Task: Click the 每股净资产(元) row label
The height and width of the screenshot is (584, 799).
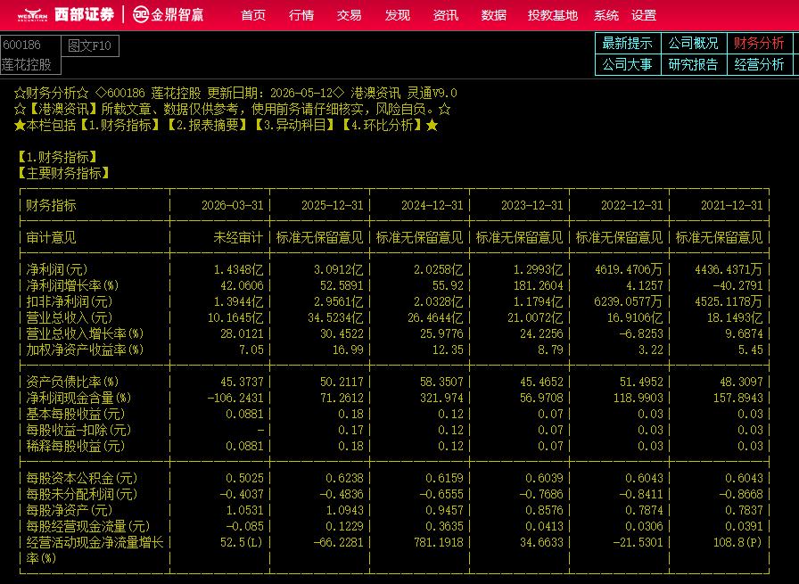Action: coord(69,510)
